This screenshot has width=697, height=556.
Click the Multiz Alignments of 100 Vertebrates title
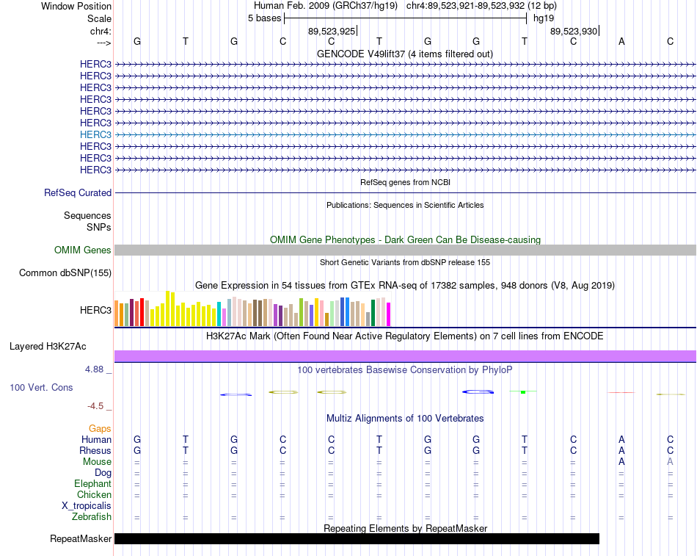(x=405, y=419)
